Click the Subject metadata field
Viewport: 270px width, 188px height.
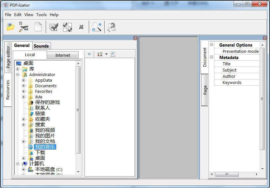coord(237,70)
